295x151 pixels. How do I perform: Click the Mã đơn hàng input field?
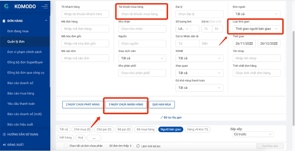(x=85, y=29)
